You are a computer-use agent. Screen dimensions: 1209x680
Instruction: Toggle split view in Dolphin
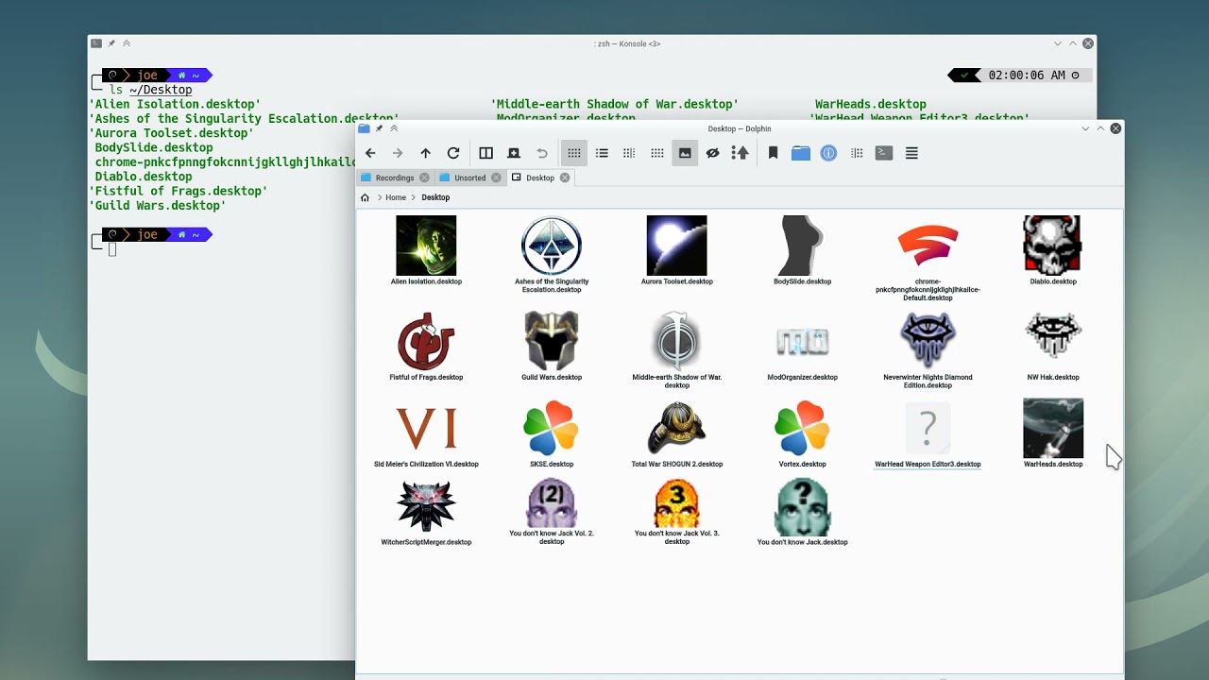coord(485,153)
